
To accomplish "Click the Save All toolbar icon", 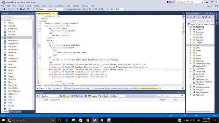I will 24,9.
